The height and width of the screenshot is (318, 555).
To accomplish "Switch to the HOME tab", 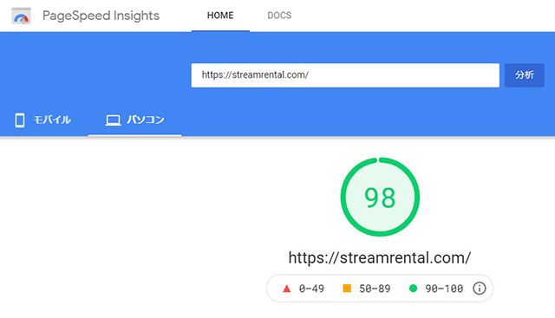I will pyautogui.click(x=220, y=16).
